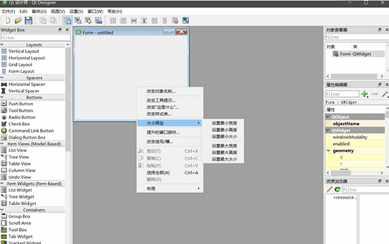Apply Lay Out Vertically toolbar icon

(123, 21)
